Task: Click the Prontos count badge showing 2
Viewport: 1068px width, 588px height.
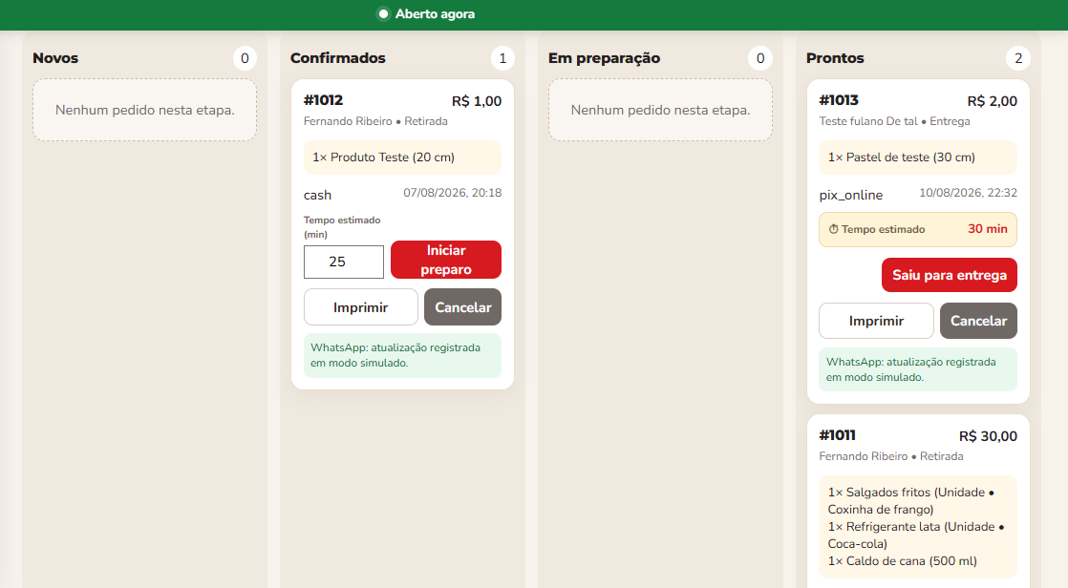Action: click(1018, 58)
